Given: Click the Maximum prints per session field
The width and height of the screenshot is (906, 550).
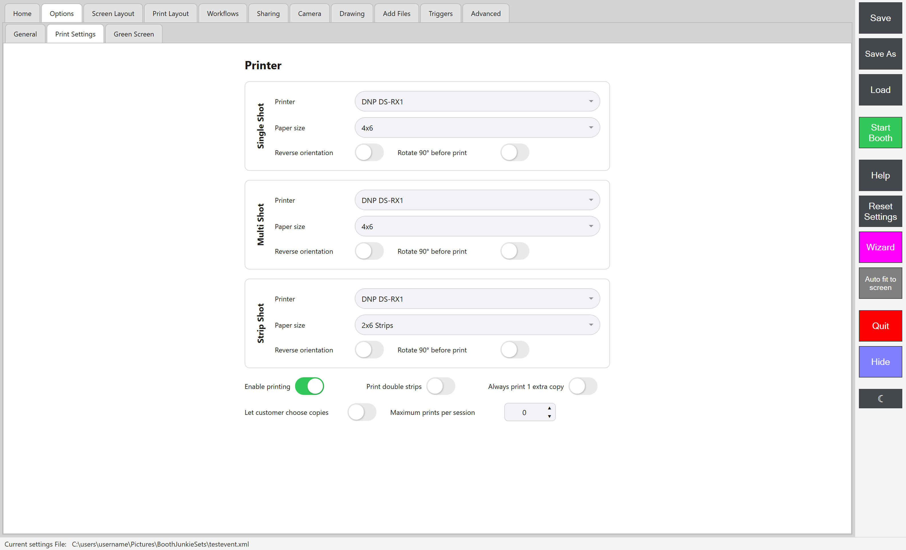Looking at the screenshot, I should pyautogui.click(x=530, y=412).
